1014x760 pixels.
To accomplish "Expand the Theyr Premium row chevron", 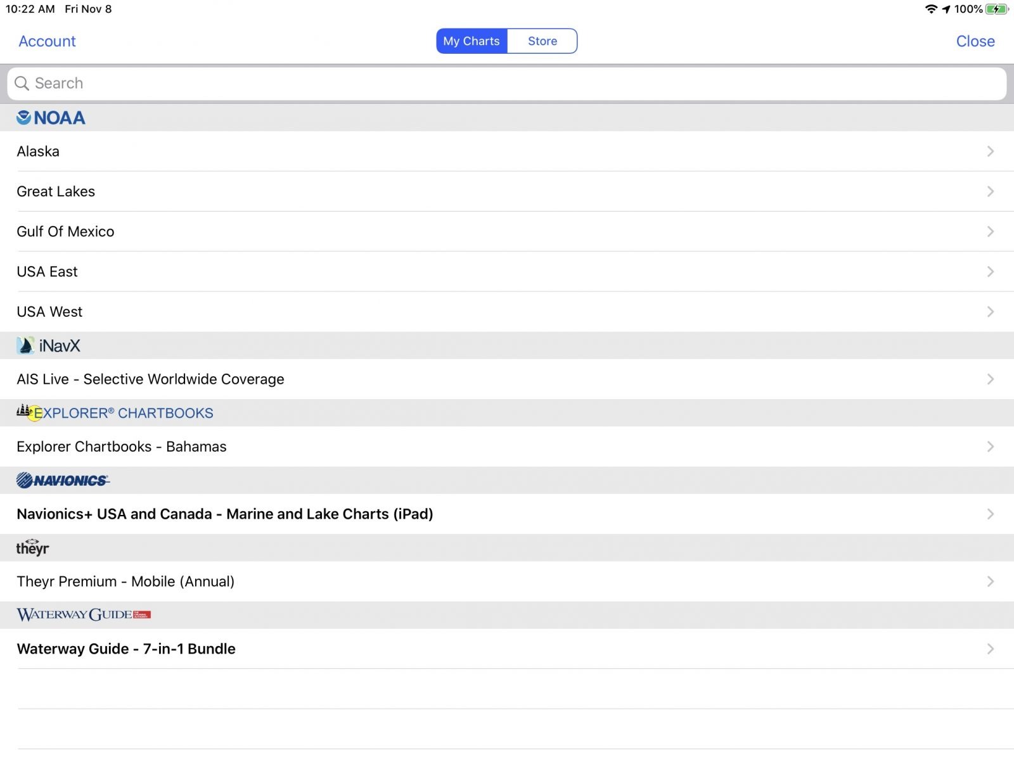I will pos(991,581).
